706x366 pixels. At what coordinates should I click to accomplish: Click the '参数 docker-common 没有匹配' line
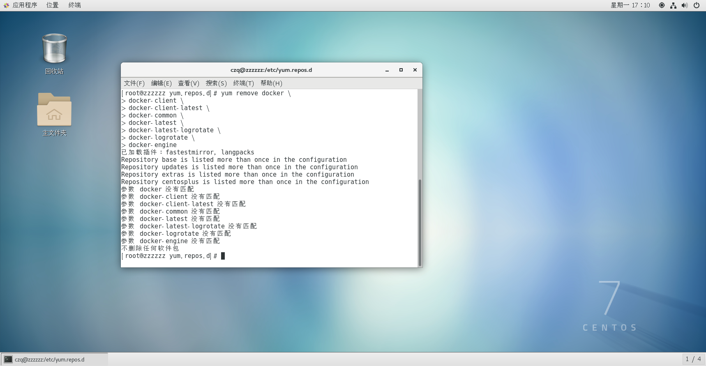point(171,212)
